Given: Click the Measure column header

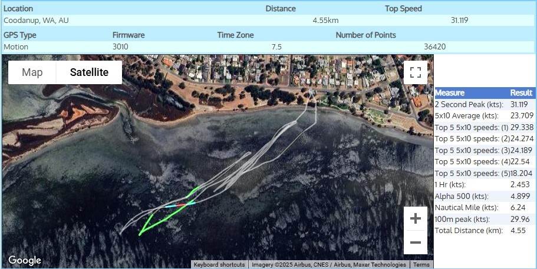Looking at the screenshot, I should 450,93.
